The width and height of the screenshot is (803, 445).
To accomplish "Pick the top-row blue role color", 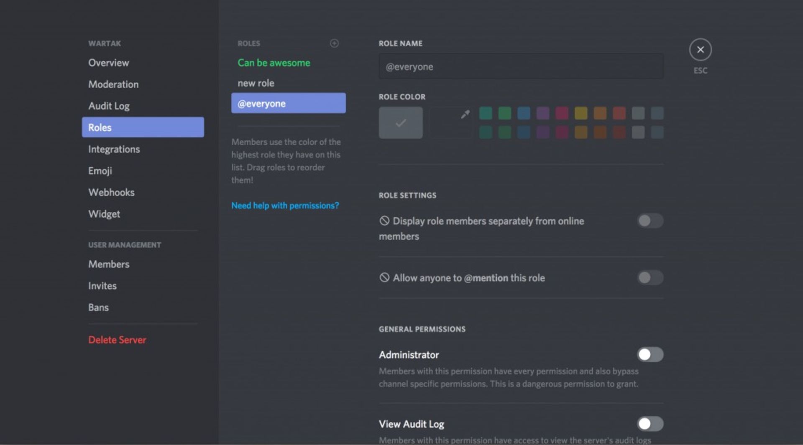I will click(524, 113).
